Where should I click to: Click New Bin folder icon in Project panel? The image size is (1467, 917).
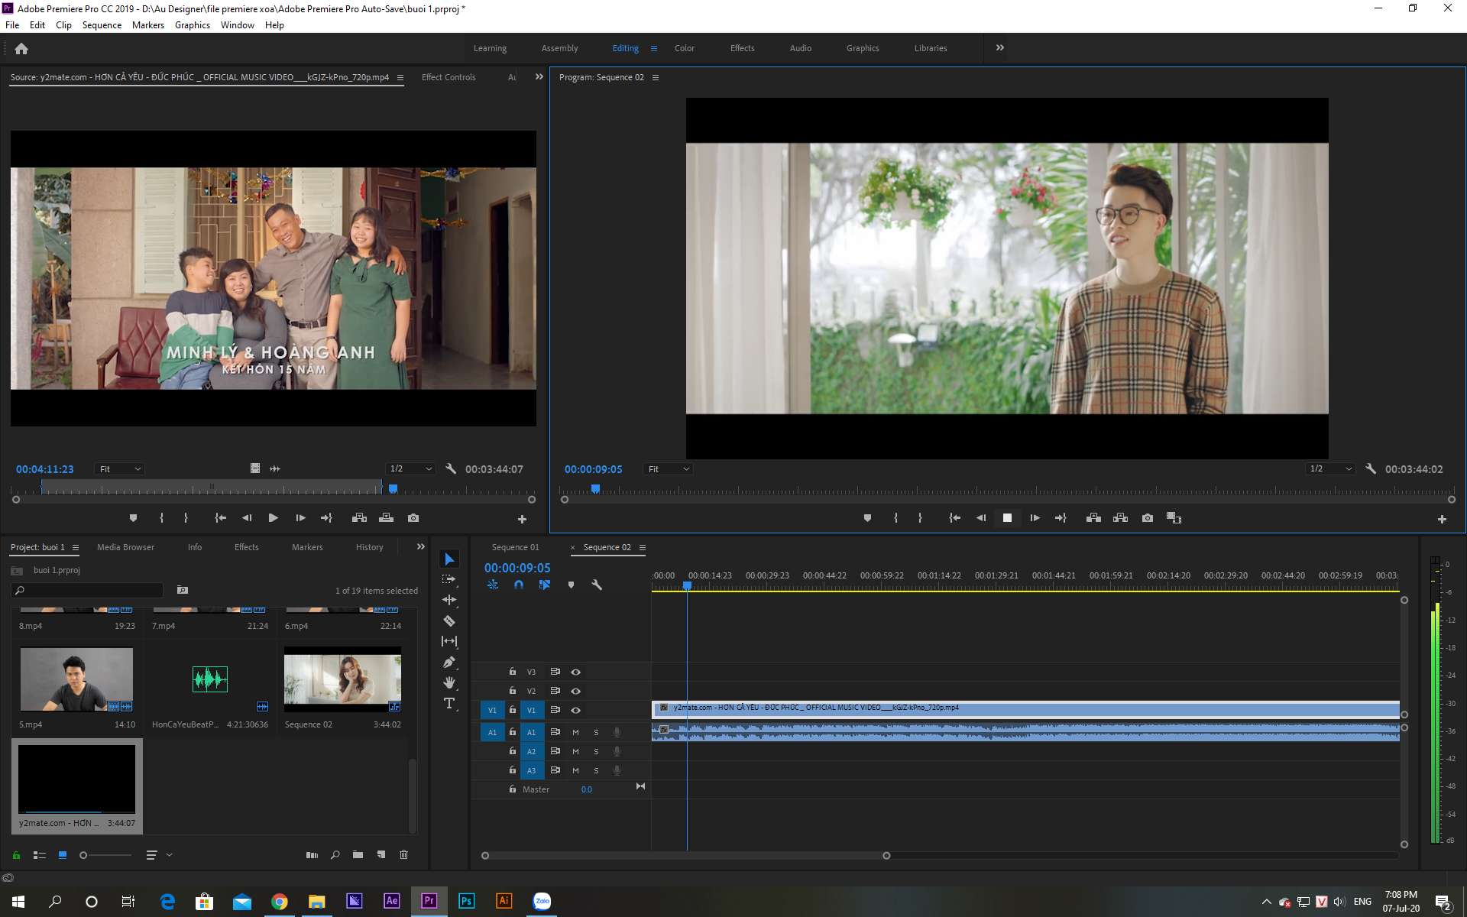[x=358, y=855]
